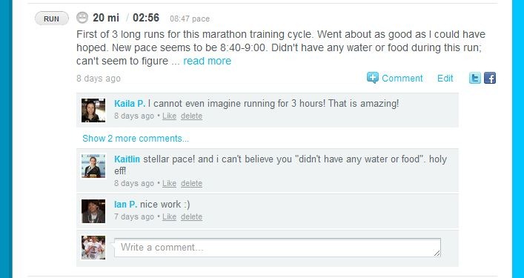Expand the run description with read more
The image size is (524, 278).
point(208,61)
